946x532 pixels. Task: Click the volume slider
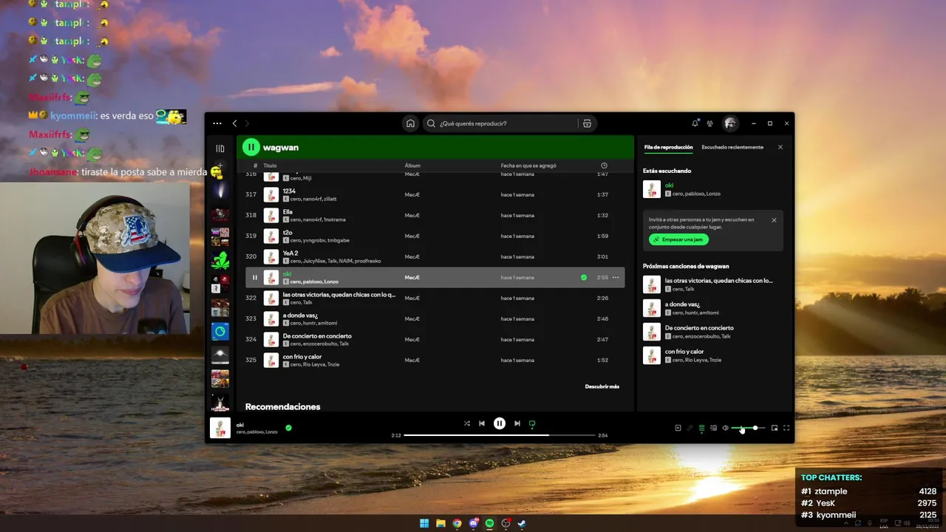click(749, 428)
